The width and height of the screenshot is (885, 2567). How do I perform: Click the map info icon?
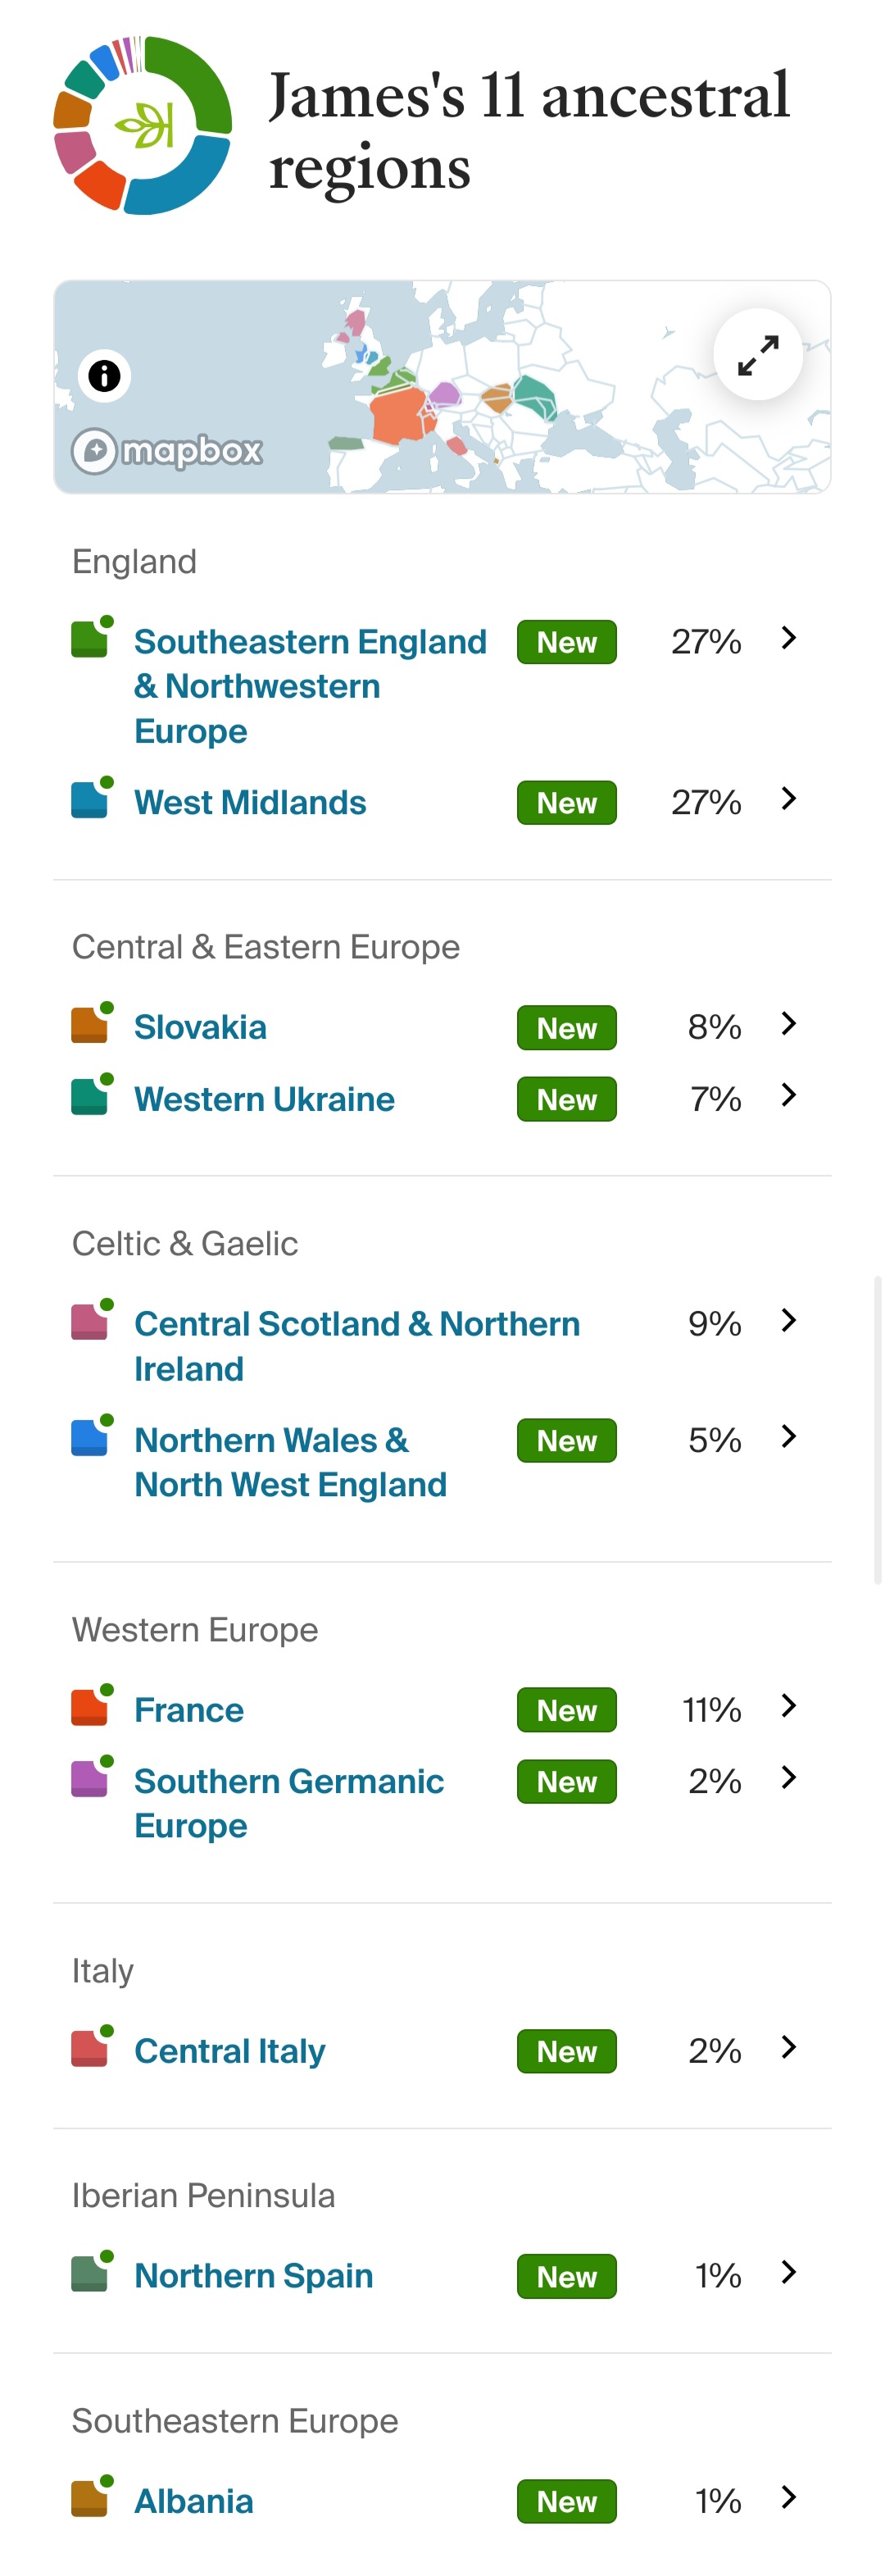(105, 375)
